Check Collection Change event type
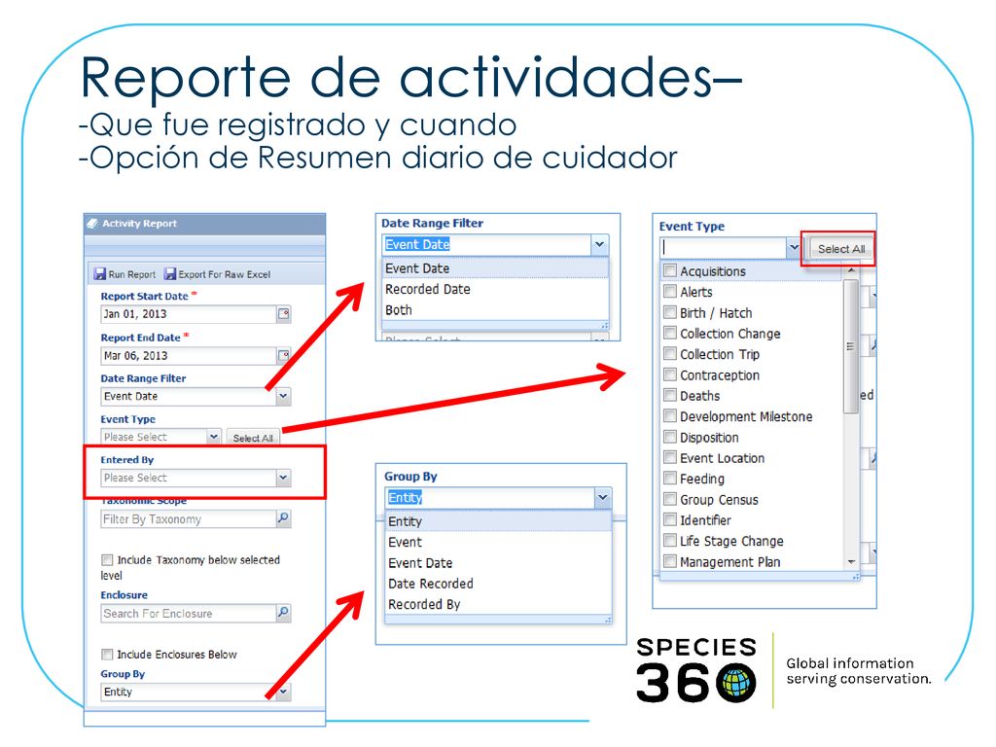The width and height of the screenshot is (996, 747). pyautogui.click(x=669, y=333)
